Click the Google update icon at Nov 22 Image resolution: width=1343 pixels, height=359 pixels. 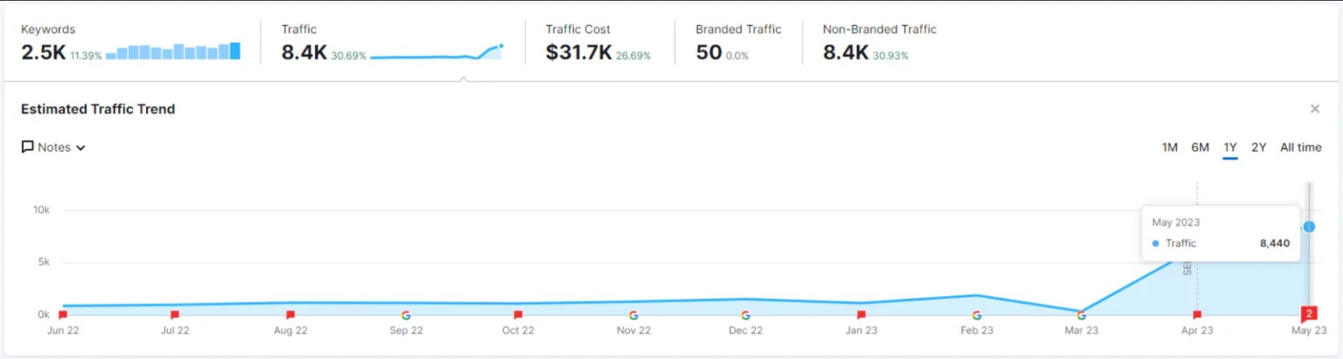pos(633,316)
